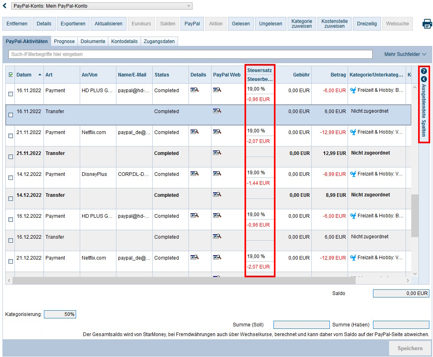Open details icon for Netflix payment 21.11.2022

tap(195, 132)
